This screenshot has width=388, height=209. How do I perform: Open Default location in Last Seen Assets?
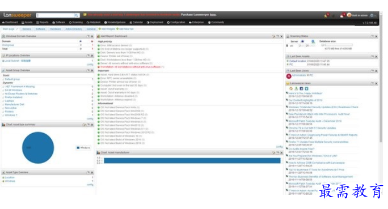[x=298, y=61]
